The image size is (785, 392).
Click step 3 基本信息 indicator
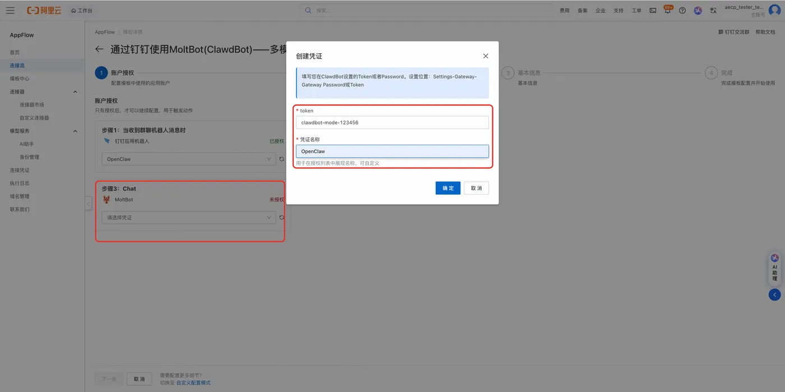pos(507,73)
